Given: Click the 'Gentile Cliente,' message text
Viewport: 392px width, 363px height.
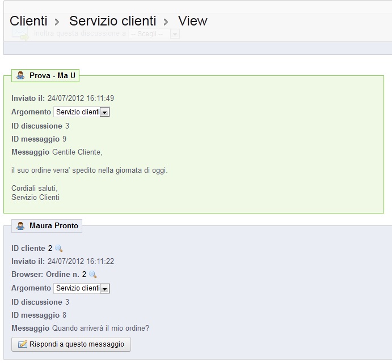Looking at the screenshot, I should pyautogui.click(x=77, y=152).
